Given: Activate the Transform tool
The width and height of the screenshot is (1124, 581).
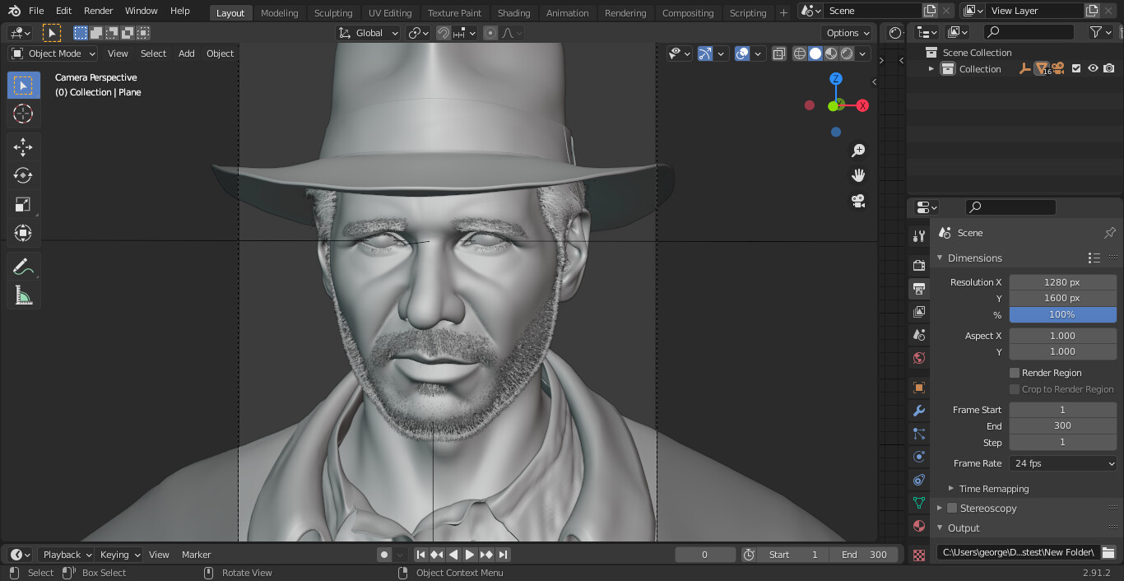Looking at the screenshot, I should click(23, 233).
